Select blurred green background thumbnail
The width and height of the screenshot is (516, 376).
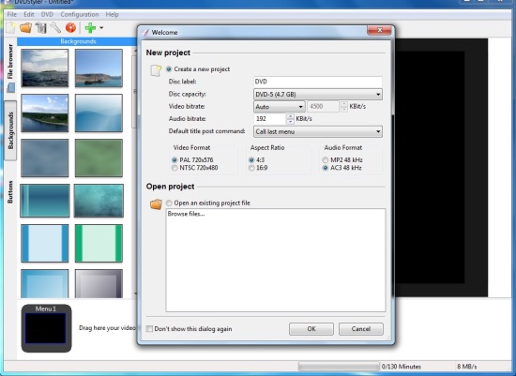point(99,158)
